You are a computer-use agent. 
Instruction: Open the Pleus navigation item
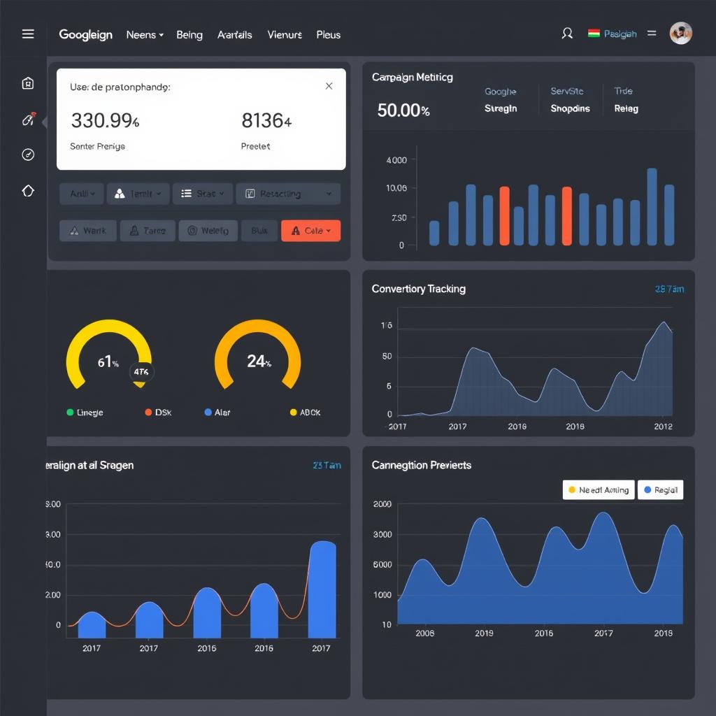click(x=328, y=34)
